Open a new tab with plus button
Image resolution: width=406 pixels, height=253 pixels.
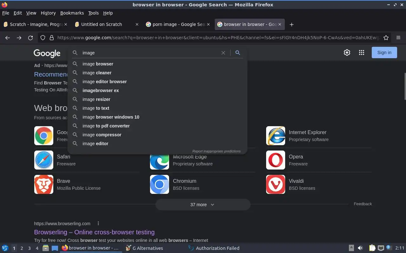[x=292, y=24]
